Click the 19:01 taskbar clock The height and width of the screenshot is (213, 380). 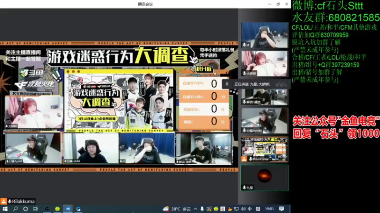pos(269,209)
